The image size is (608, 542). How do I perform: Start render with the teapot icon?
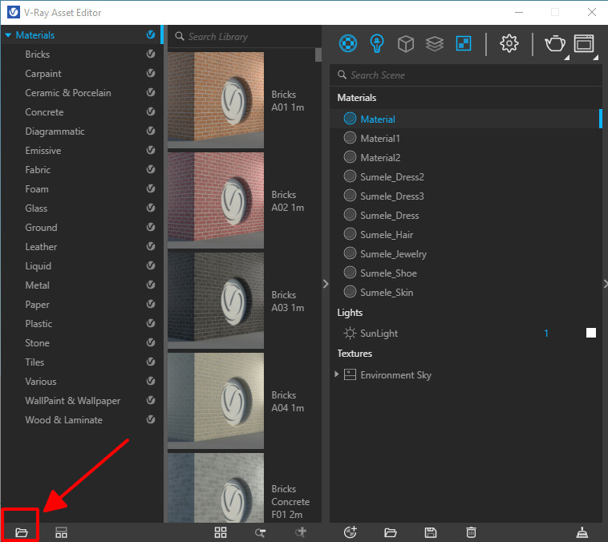click(x=555, y=43)
